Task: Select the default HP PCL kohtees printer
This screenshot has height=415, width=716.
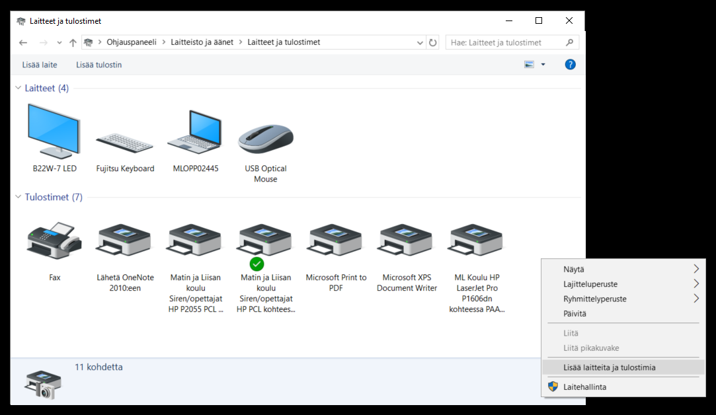Action: click(x=266, y=268)
